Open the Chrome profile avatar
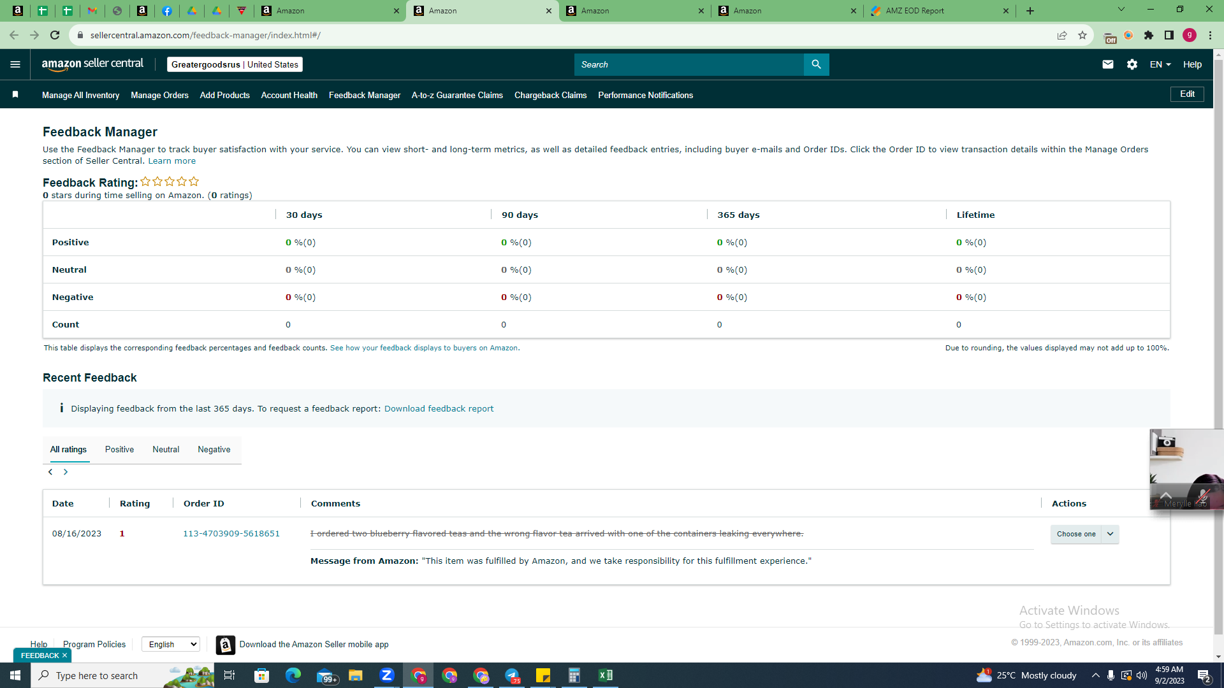 click(1190, 35)
